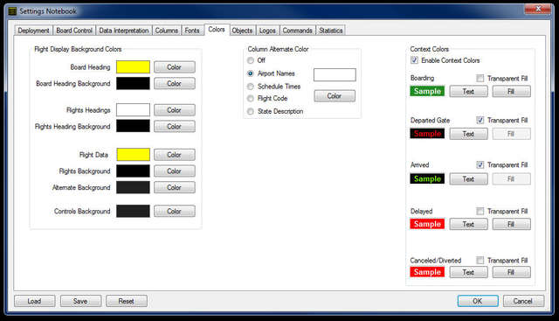Click the Arrived Sample preview
The height and width of the screenshot is (321, 559).
point(427,178)
